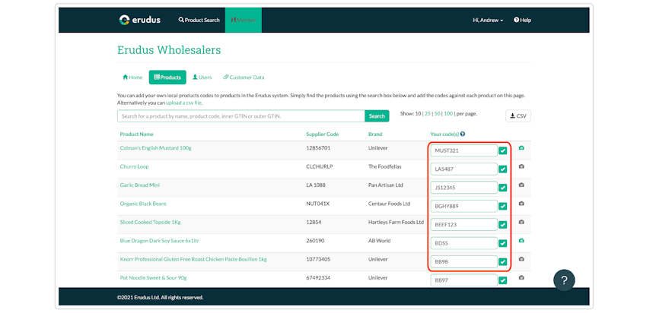Show 25 products per page

(x=427, y=113)
